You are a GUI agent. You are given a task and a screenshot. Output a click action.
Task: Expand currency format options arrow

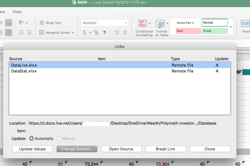[x=90, y=33]
